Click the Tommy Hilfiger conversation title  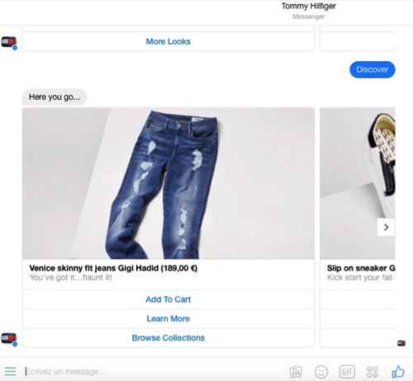coord(308,6)
